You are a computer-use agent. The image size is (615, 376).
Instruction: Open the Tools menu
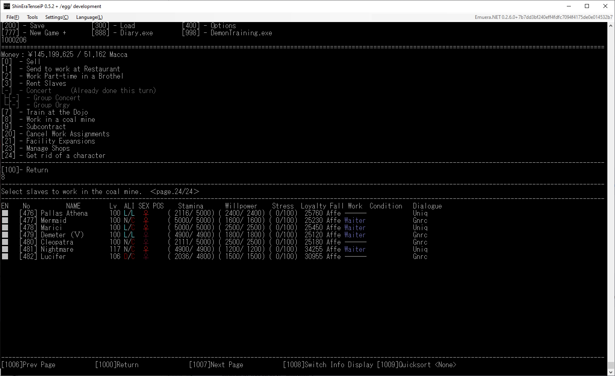click(32, 17)
